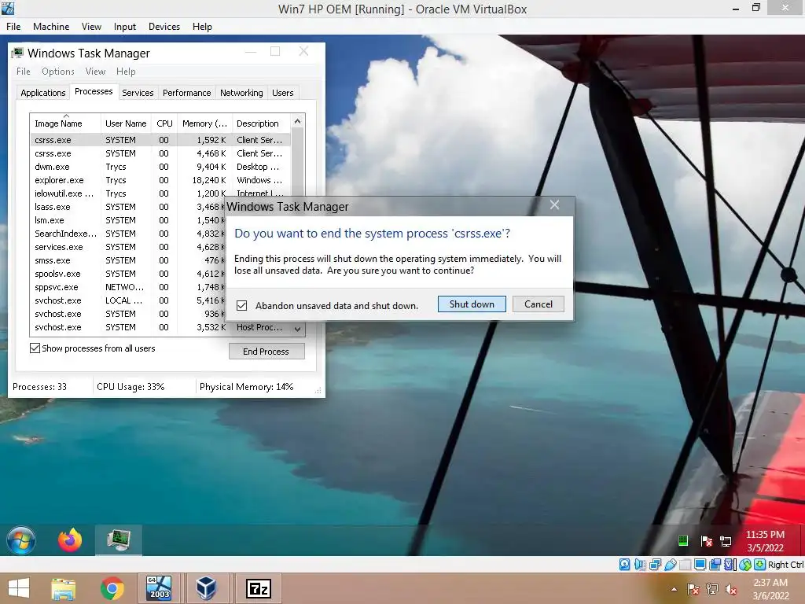Switch to the Performance tab
The width and height of the screenshot is (805, 604).
[187, 93]
